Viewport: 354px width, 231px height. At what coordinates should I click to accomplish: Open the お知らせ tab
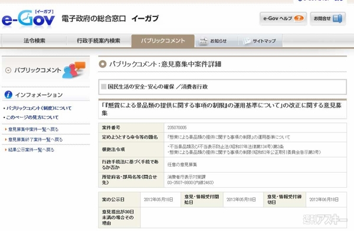coord(217,41)
